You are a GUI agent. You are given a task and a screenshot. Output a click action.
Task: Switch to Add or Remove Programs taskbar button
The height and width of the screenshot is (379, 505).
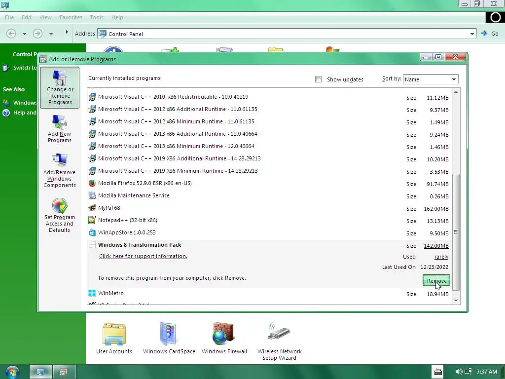click(64, 372)
